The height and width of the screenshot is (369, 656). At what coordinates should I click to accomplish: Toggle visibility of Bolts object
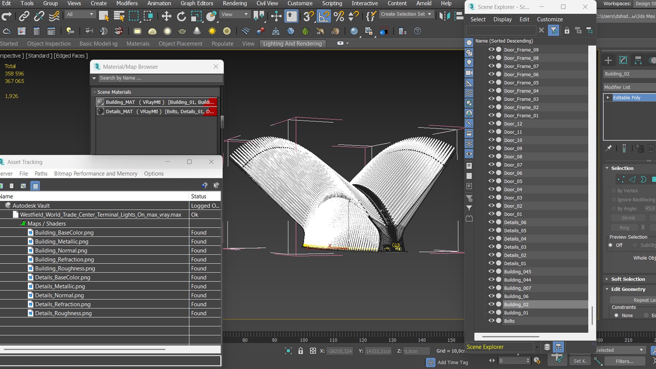pyautogui.click(x=491, y=321)
